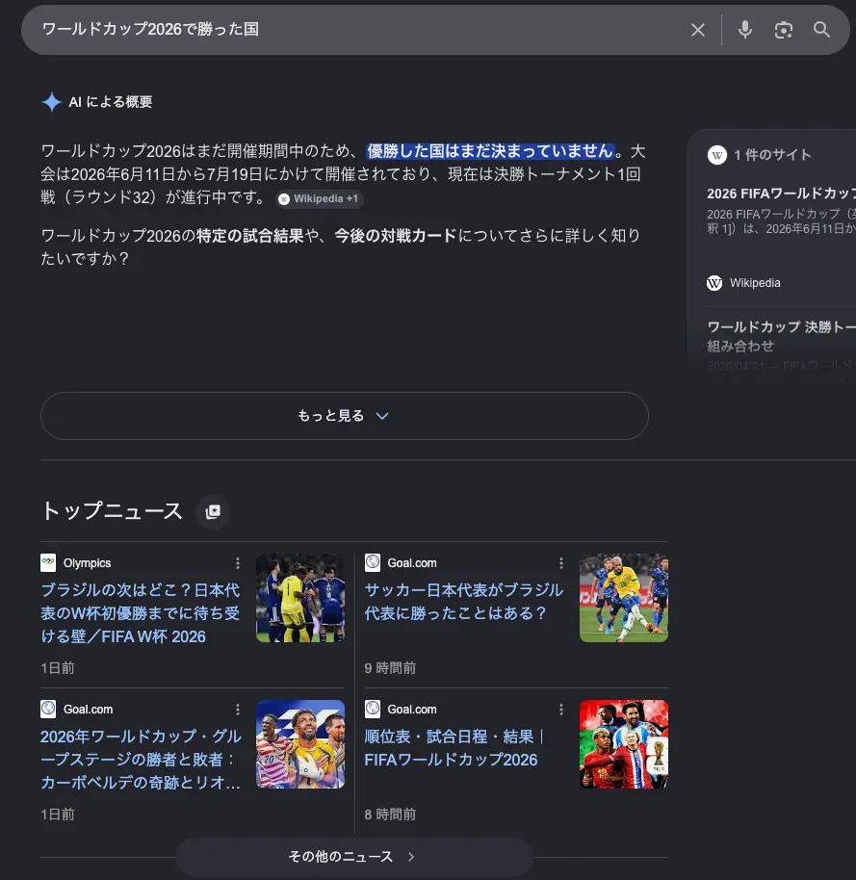856x880 pixels.
Task: Click the Olympics source name text
Action: 87,563
